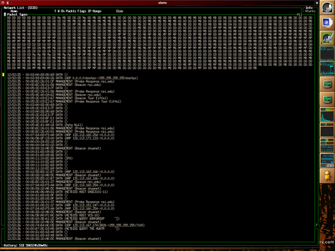Viewport: 335px width, 251px height.
Task: Open the window menu button in aterm titlebar
Action: coord(3,3)
